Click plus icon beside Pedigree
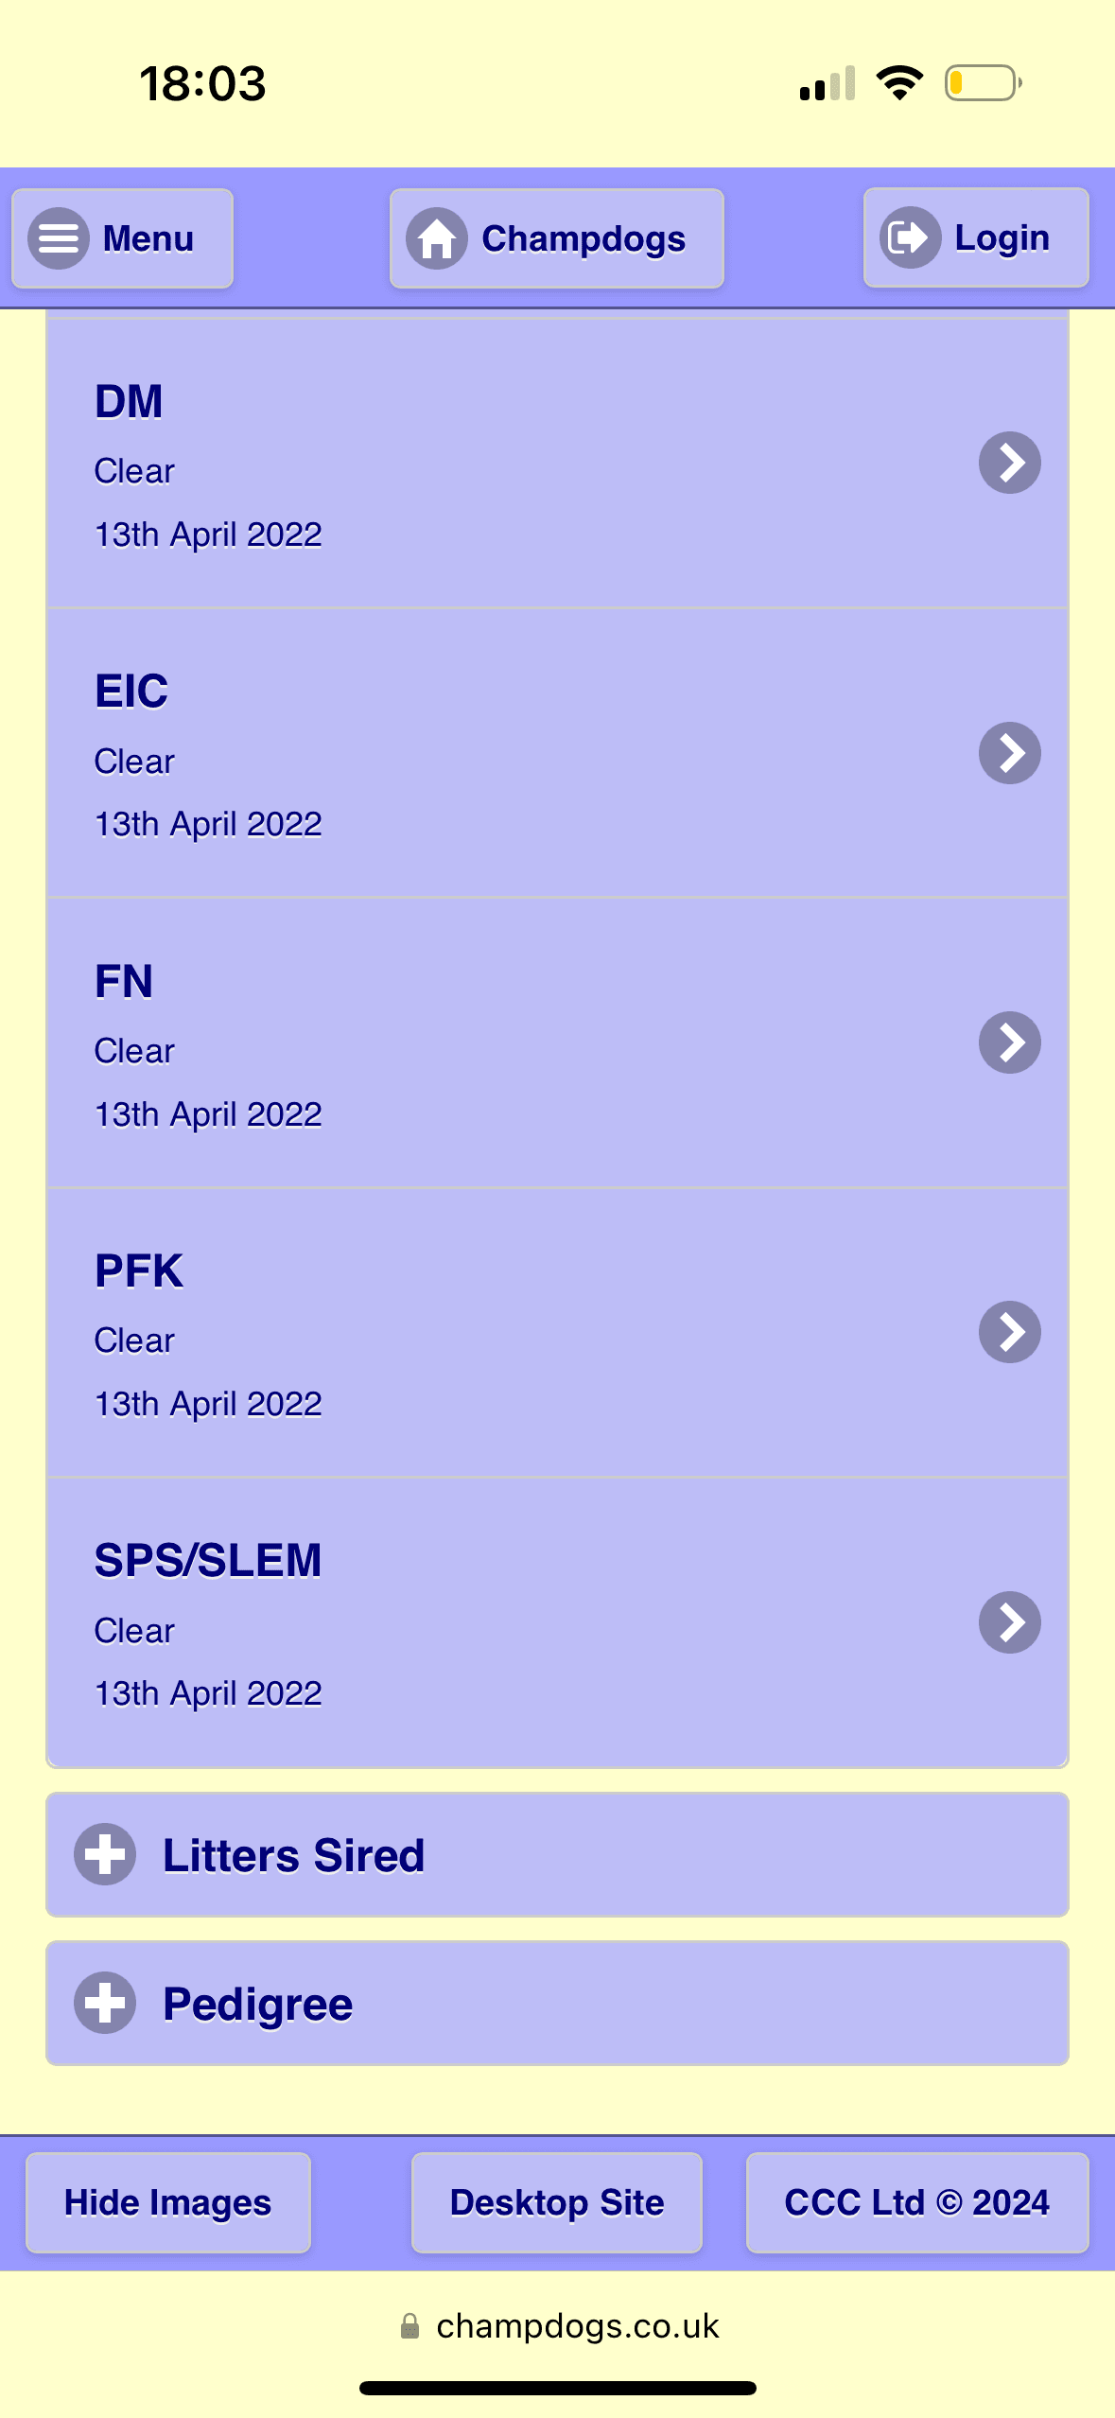The image size is (1115, 2418). point(105,2003)
